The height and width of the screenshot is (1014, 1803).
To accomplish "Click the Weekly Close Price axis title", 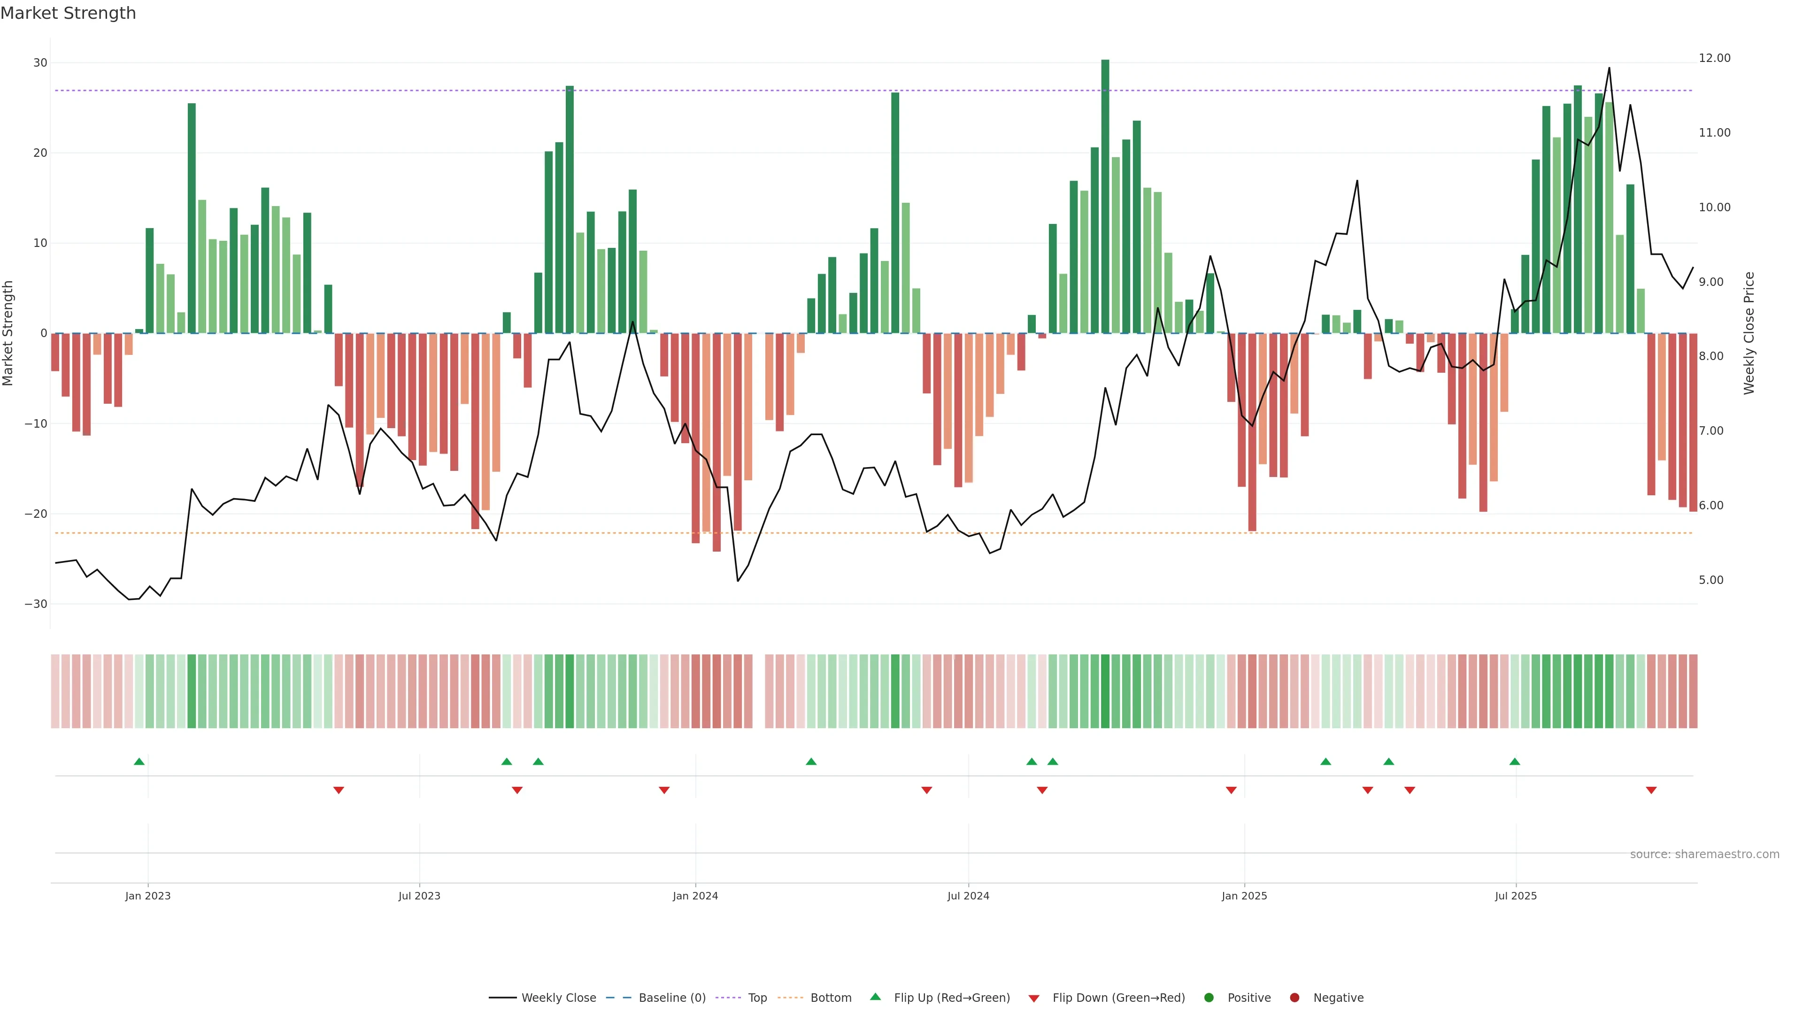I will (1749, 333).
